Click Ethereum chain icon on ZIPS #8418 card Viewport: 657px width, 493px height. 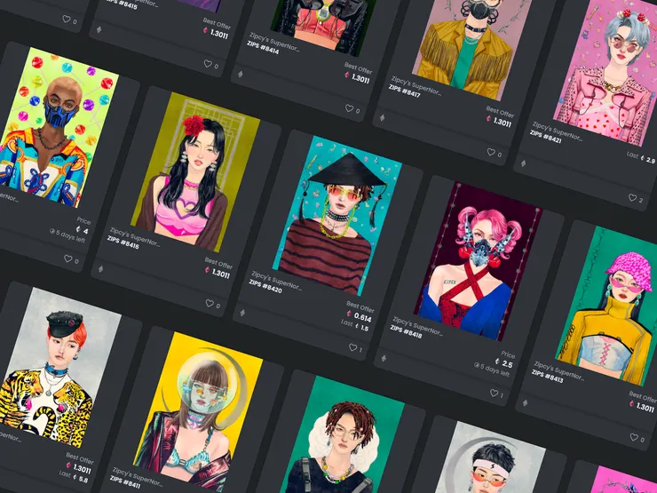(x=384, y=359)
